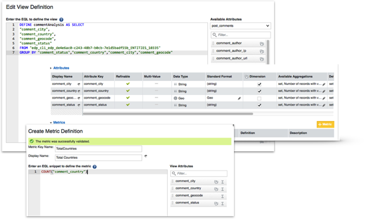Image resolution: width=384 pixels, height=219 pixels.
Task: Click the yellow + Metric button
Action: point(326,125)
